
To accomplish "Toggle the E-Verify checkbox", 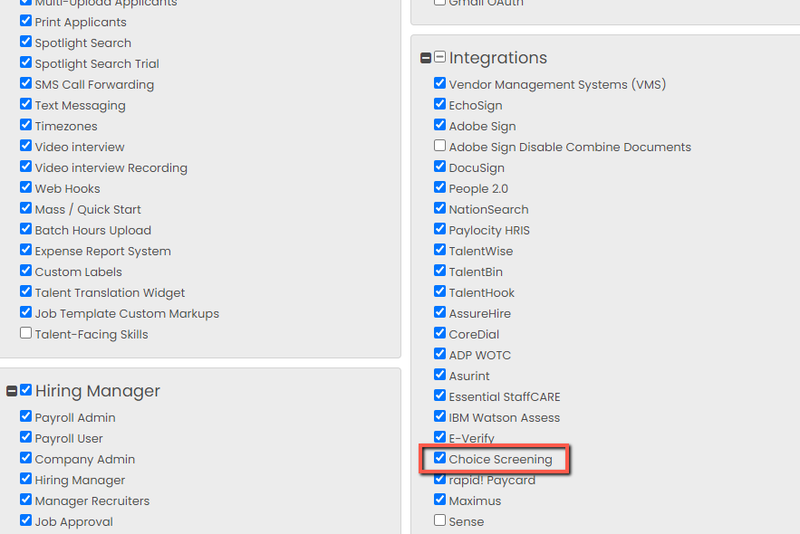I will point(439,437).
